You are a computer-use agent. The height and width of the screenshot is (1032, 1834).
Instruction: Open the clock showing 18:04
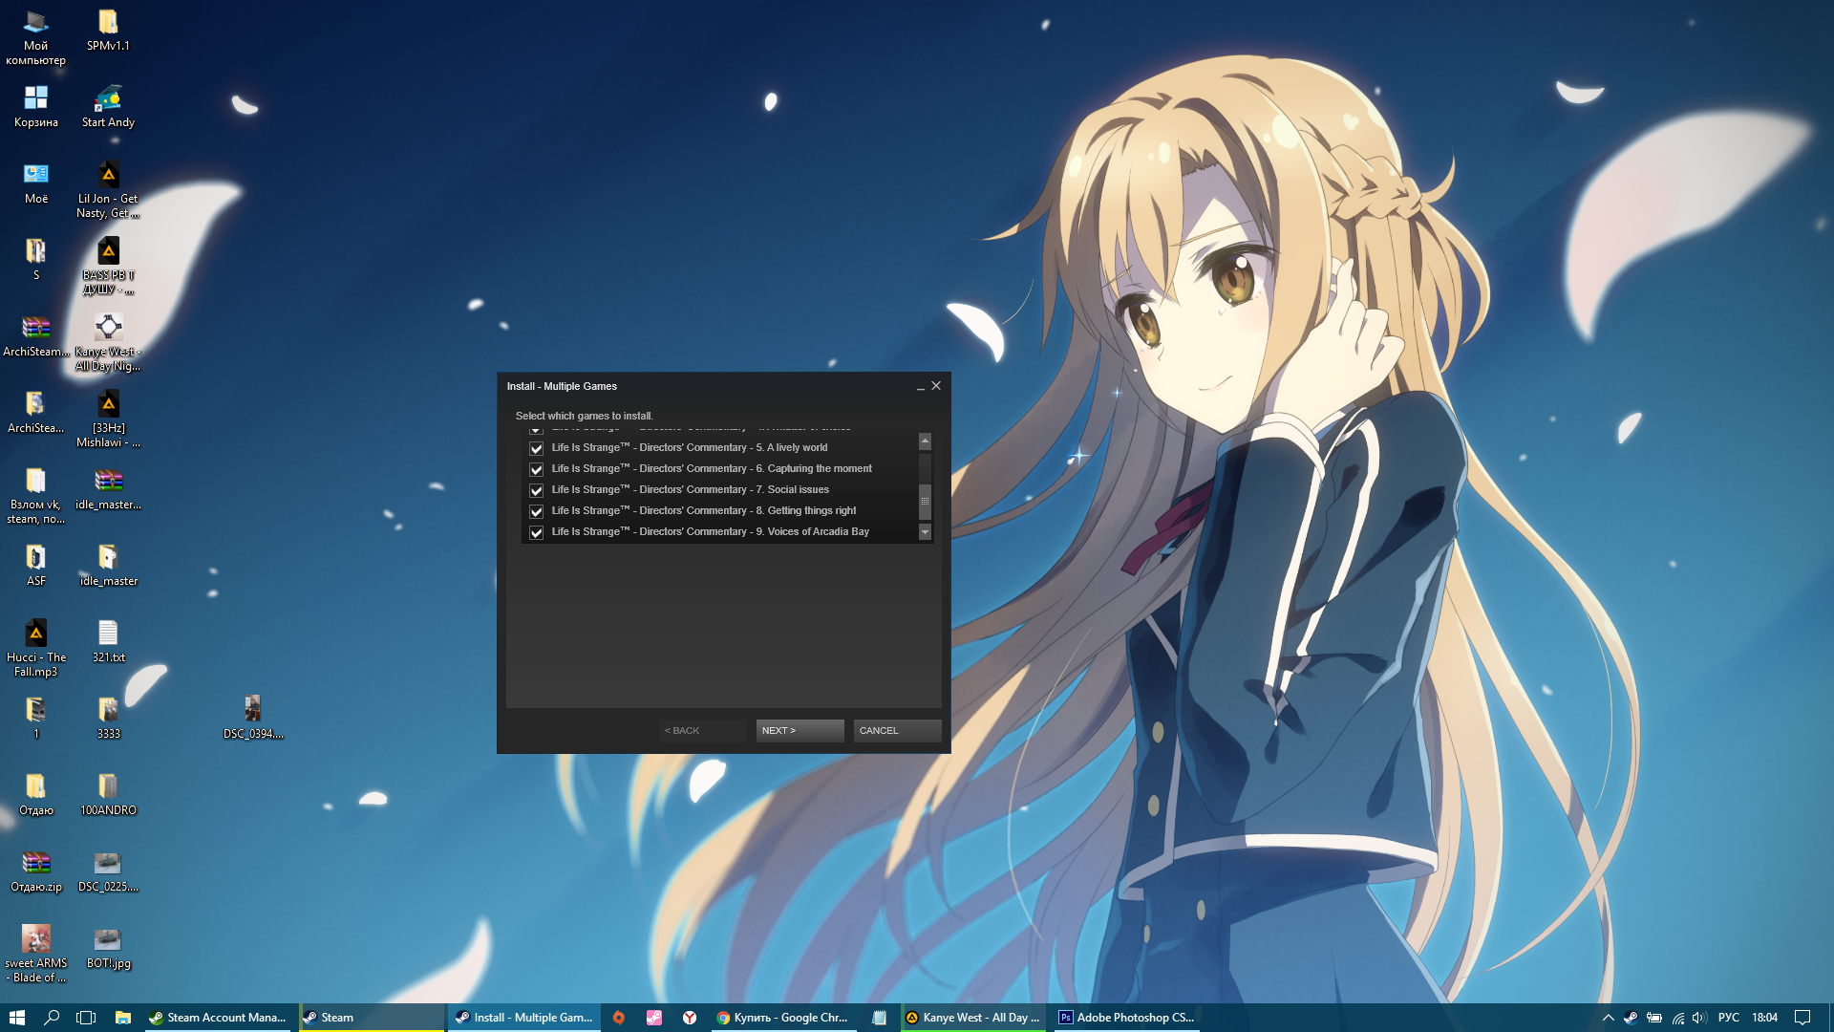pos(1764,1018)
